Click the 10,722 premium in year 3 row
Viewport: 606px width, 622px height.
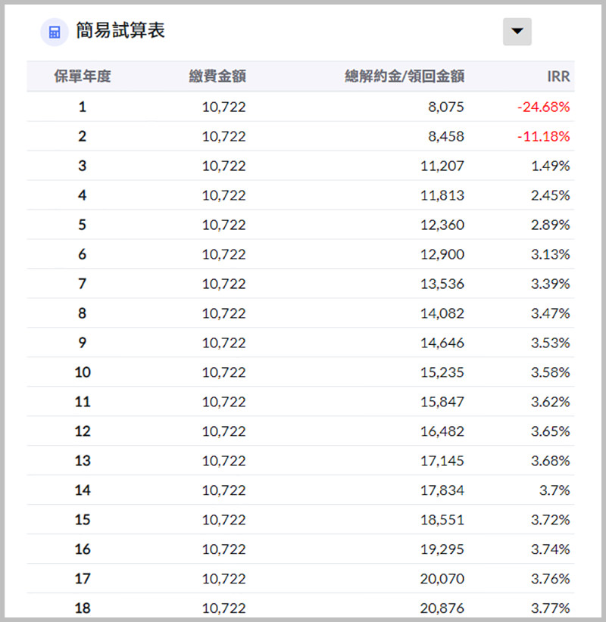coord(224,166)
